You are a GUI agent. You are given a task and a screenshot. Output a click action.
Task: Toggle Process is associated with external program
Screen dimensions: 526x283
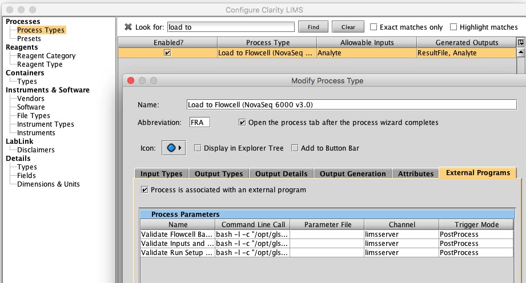(144, 190)
